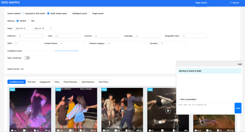Click the heart likes icon on the first video

[12, 131]
